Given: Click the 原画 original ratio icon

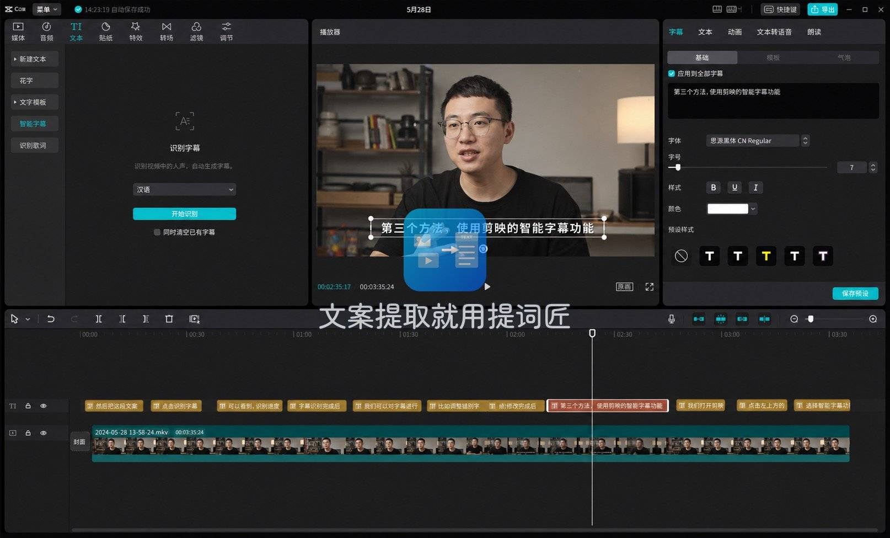Looking at the screenshot, I should pos(624,287).
